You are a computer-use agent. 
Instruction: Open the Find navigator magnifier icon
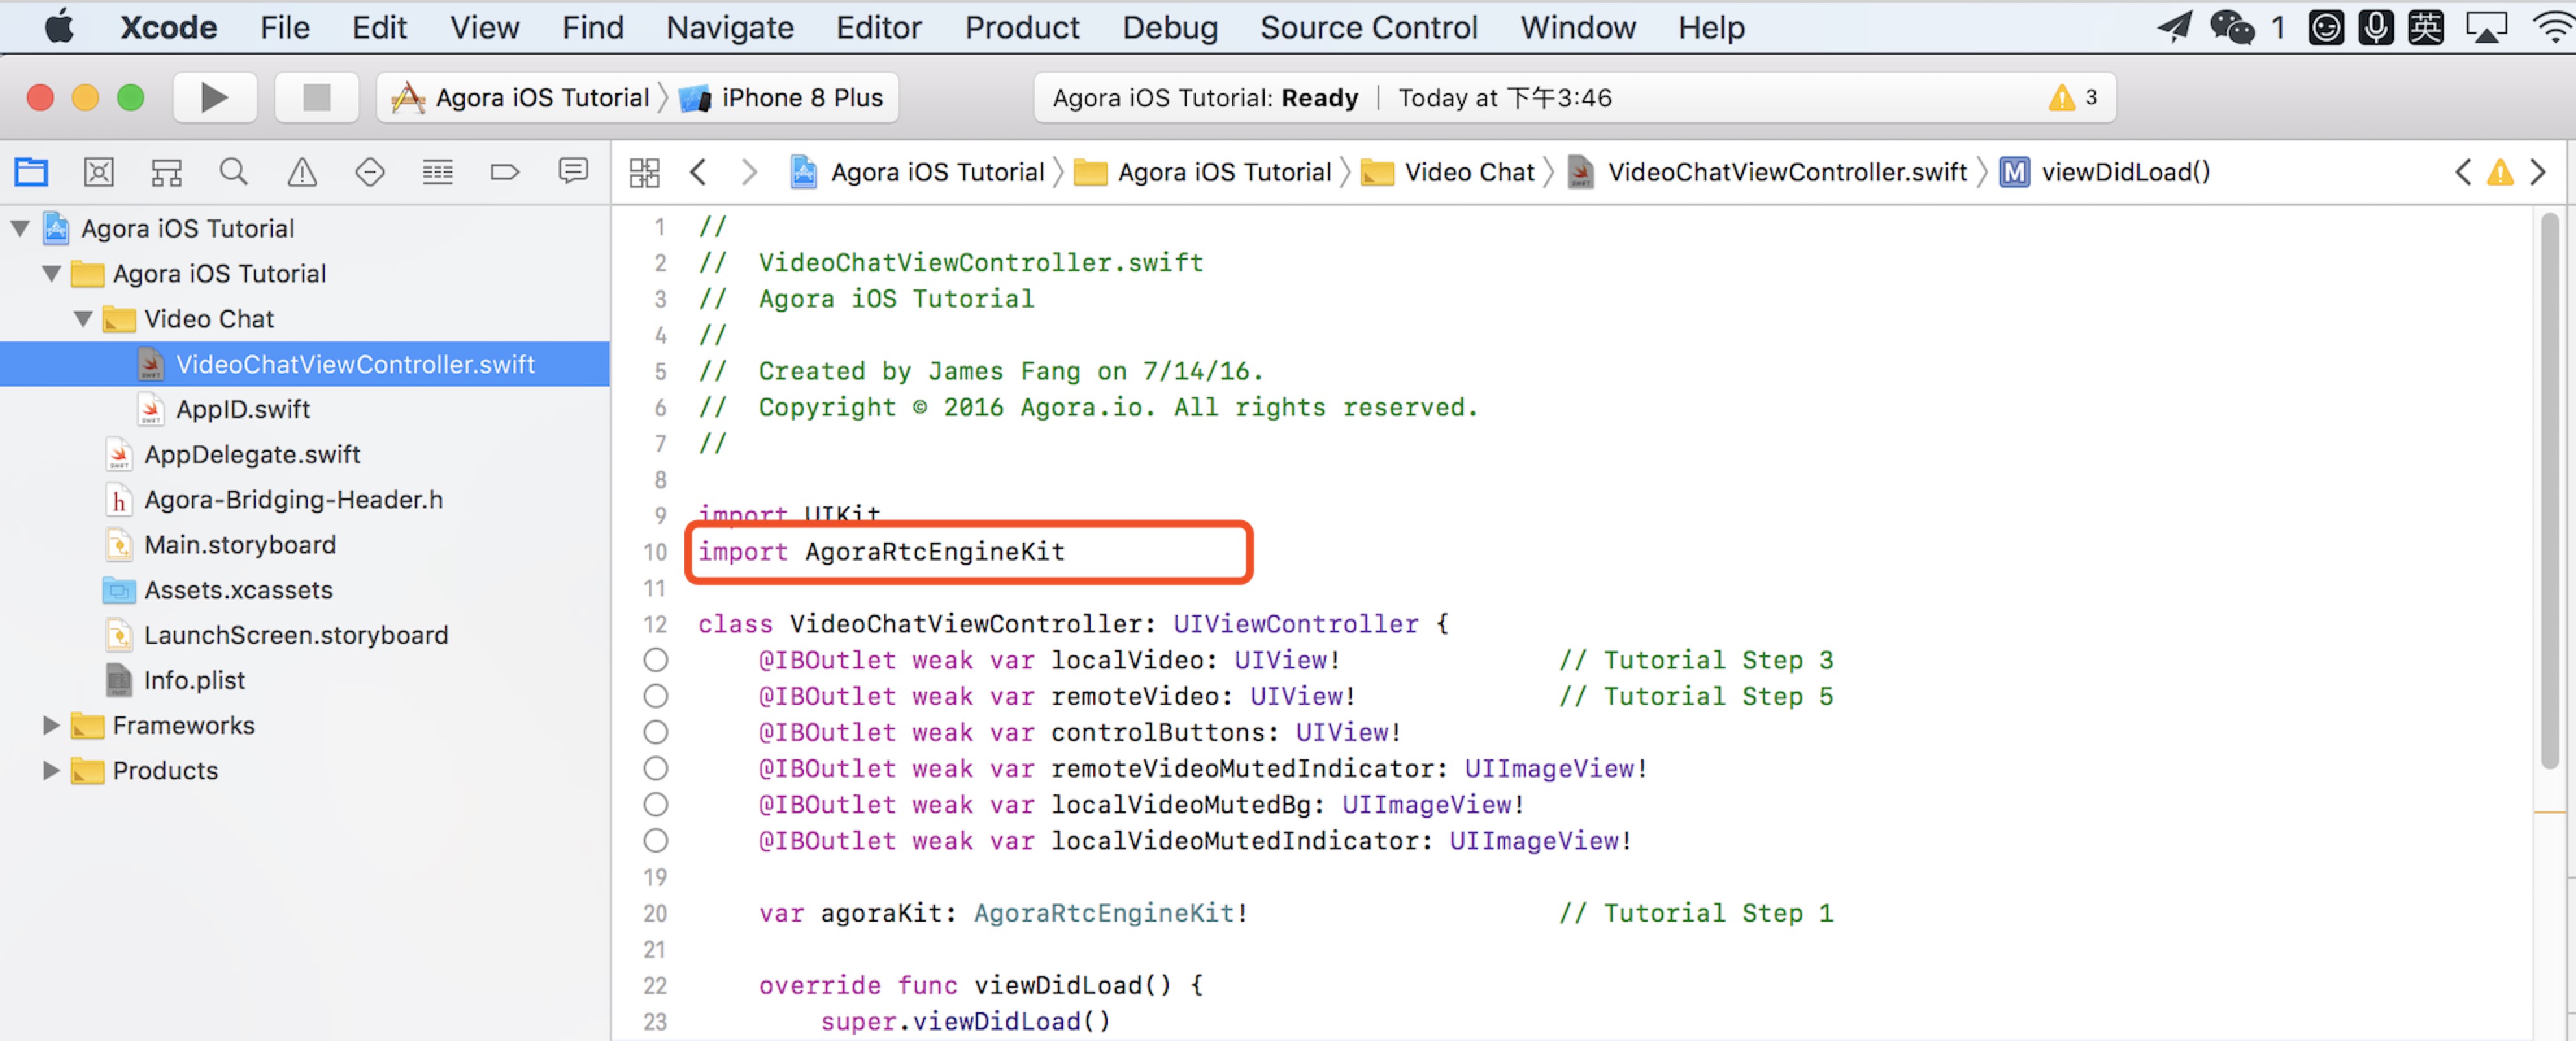tap(234, 172)
